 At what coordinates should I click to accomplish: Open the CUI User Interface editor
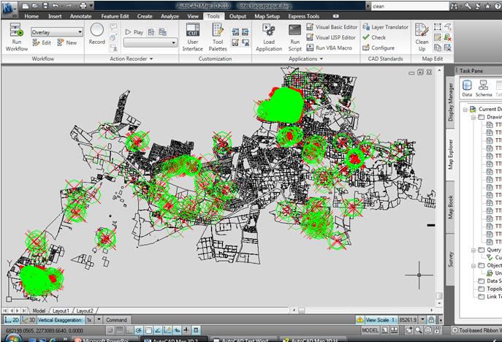point(192,37)
